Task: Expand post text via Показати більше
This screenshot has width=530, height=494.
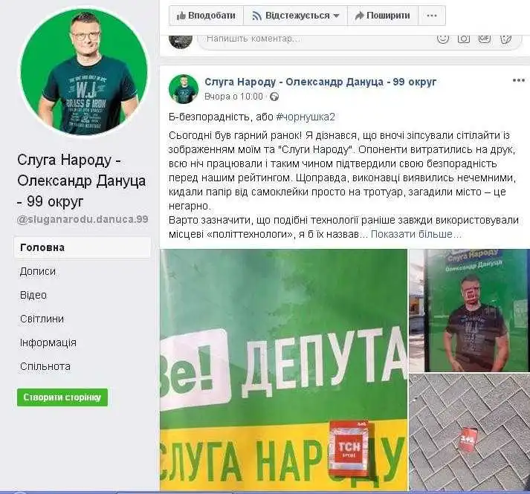Action: (416, 234)
